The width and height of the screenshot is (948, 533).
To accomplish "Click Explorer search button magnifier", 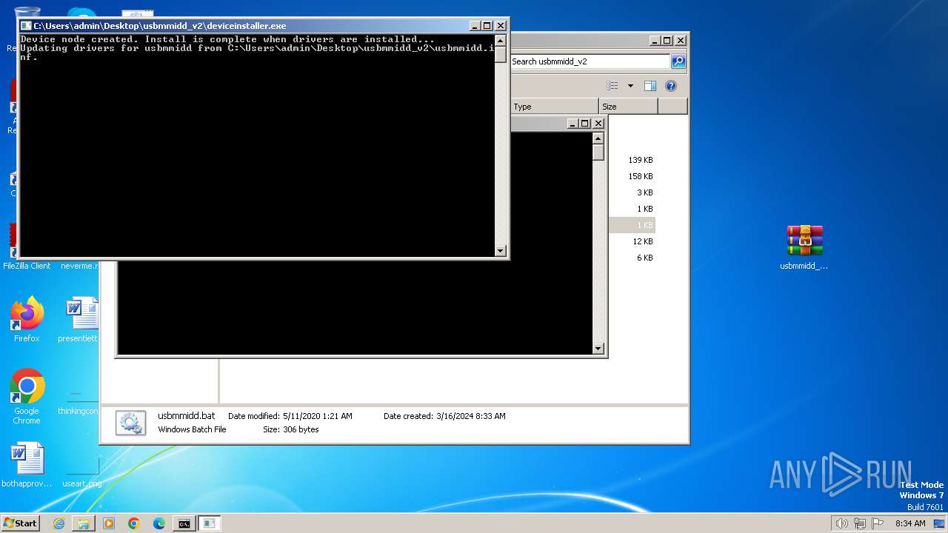I will coord(678,61).
